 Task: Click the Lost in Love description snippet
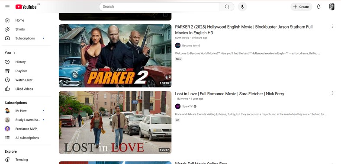[x=251, y=114]
